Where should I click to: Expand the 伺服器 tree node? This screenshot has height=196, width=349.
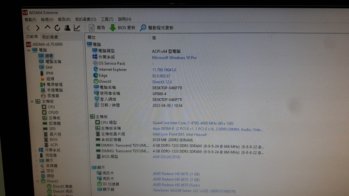click(35, 155)
